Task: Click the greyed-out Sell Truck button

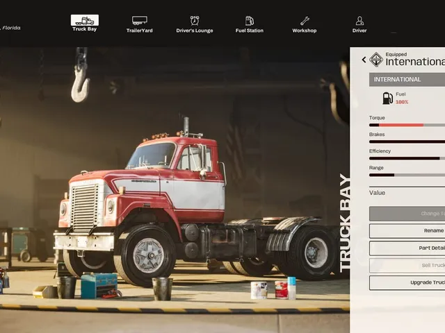Action: (x=407, y=265)
